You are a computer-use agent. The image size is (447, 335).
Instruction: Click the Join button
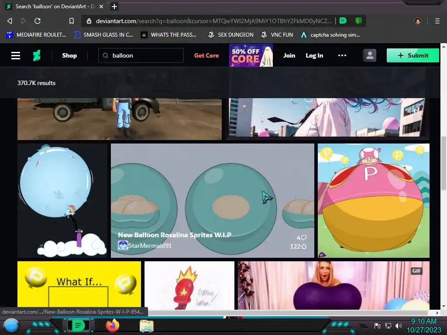[289, 55]
